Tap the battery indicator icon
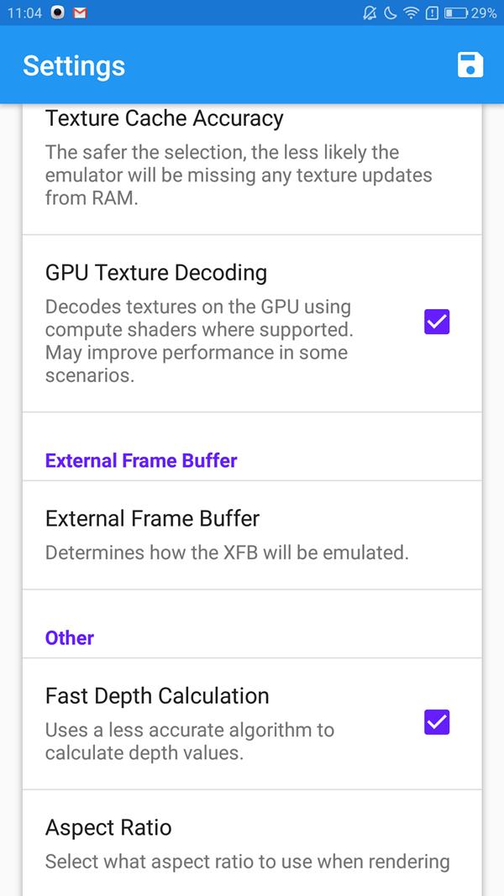 pos(456,13)
